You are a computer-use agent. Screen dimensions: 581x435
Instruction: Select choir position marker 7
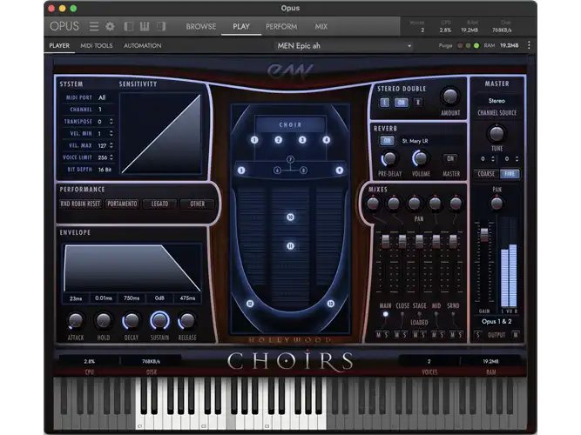[x=290, y=159]
